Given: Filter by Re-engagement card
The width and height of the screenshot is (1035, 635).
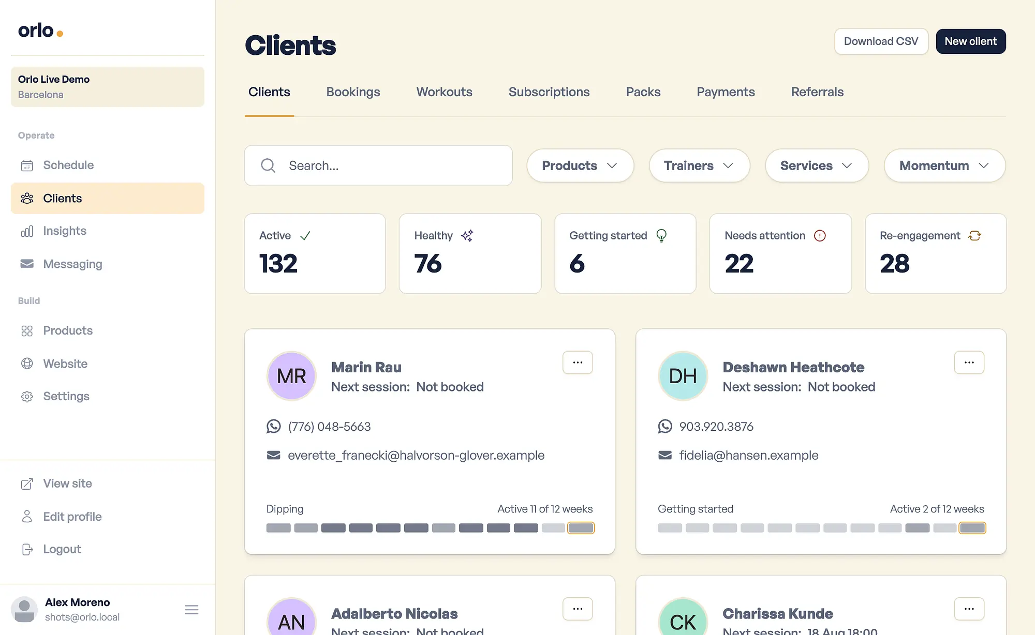Looking at the screenshot, I should tap(936, 253).
